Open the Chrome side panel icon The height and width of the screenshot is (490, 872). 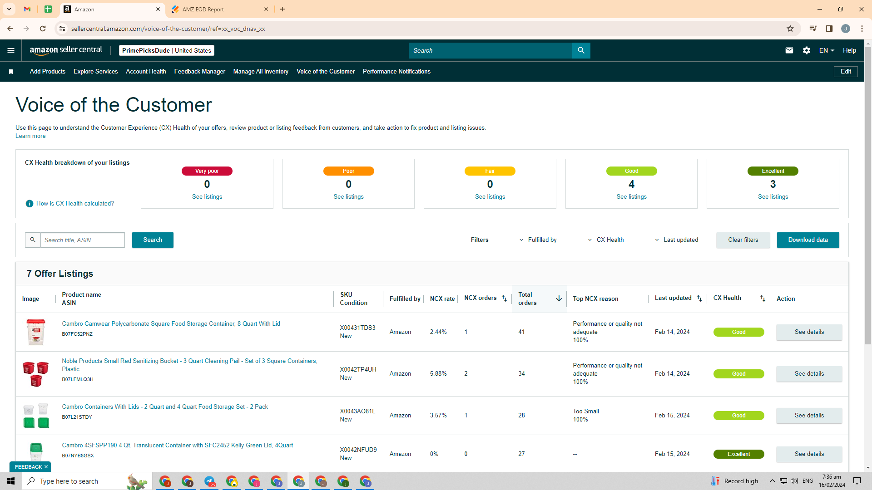pyautogui.click(x=829, y=29)
